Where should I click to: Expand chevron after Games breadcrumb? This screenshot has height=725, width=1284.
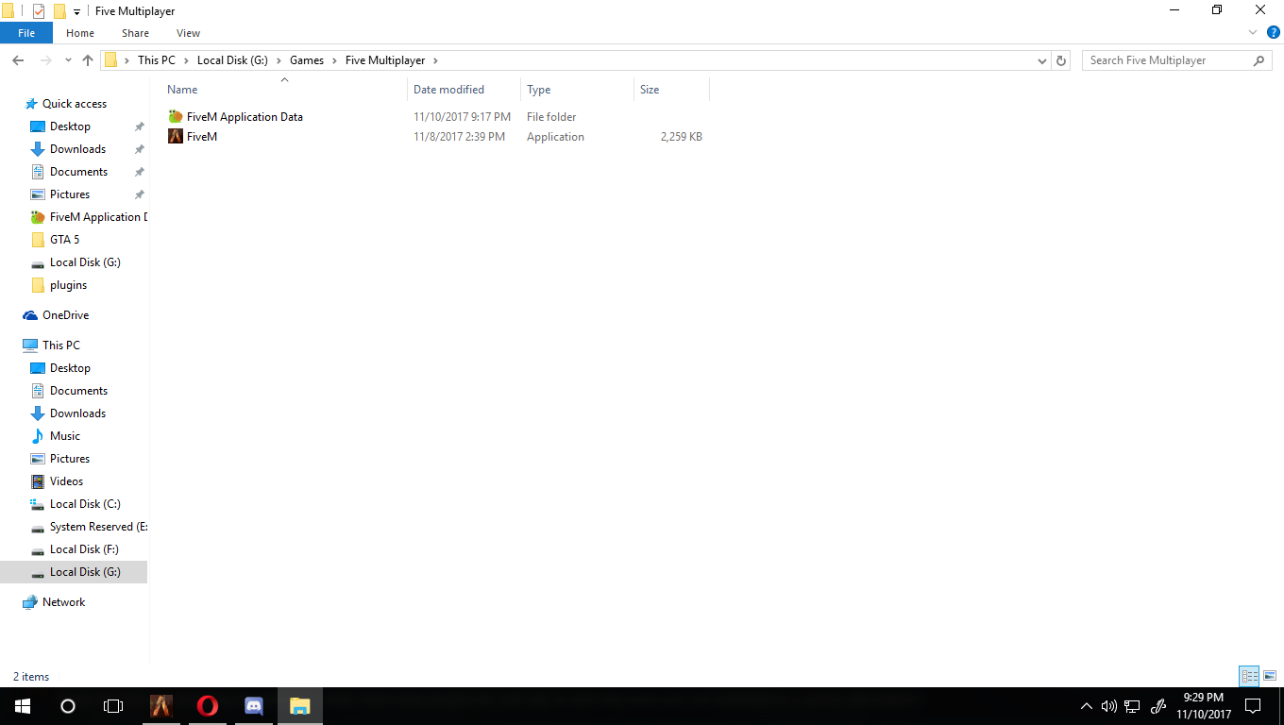(x=335, y=60)
